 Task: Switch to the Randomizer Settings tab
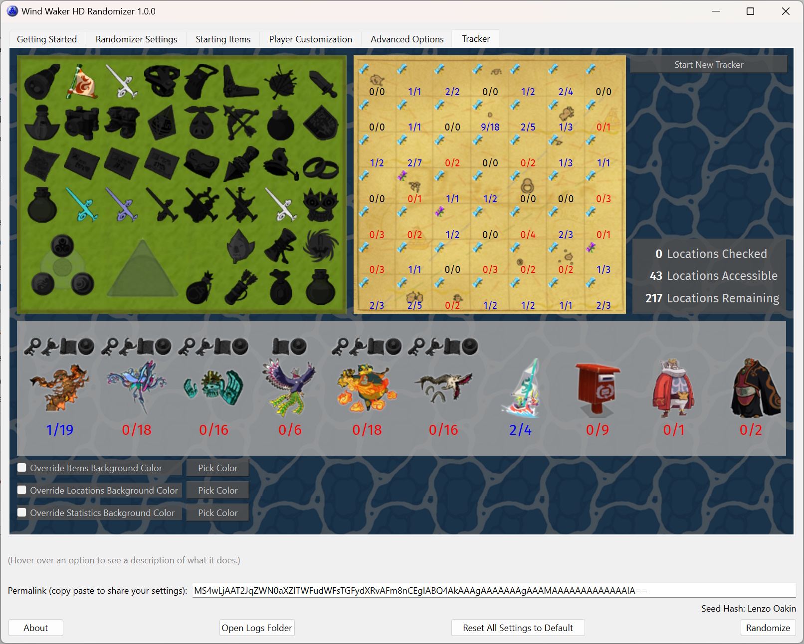136,39
